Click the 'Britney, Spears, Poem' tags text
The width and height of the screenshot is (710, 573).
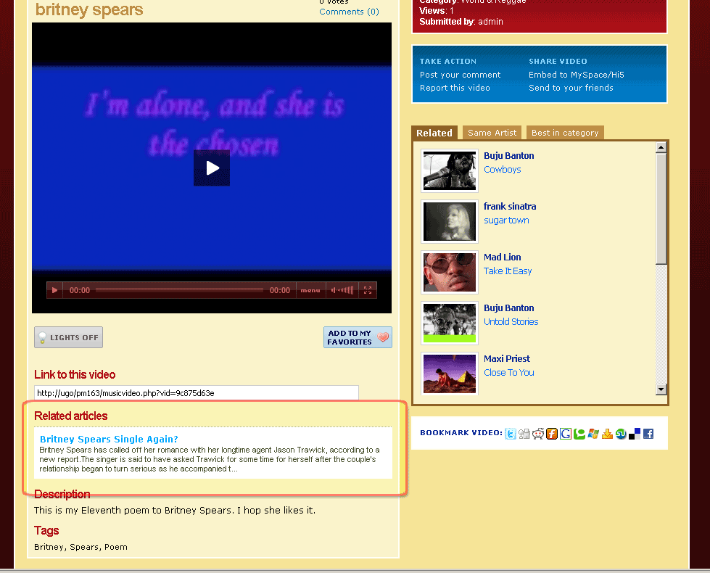pos(81,547)
